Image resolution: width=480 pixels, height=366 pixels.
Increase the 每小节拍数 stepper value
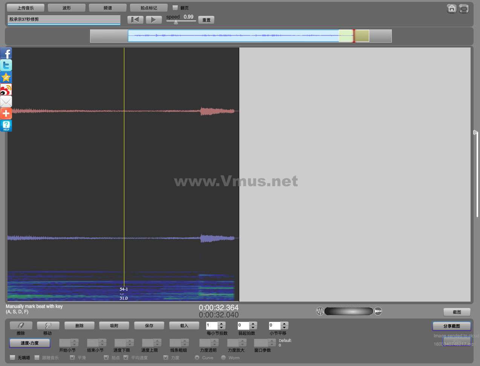pos(222,323)
